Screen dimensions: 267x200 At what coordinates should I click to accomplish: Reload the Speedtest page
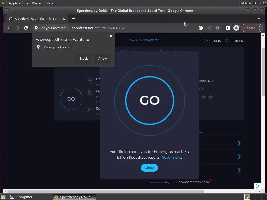coord(26,28)
